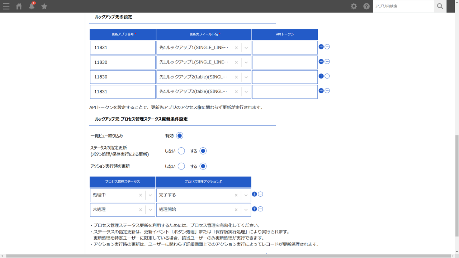
Task: Click API token field in 11831 ルックアップ1 row
Action: [285, 48]
